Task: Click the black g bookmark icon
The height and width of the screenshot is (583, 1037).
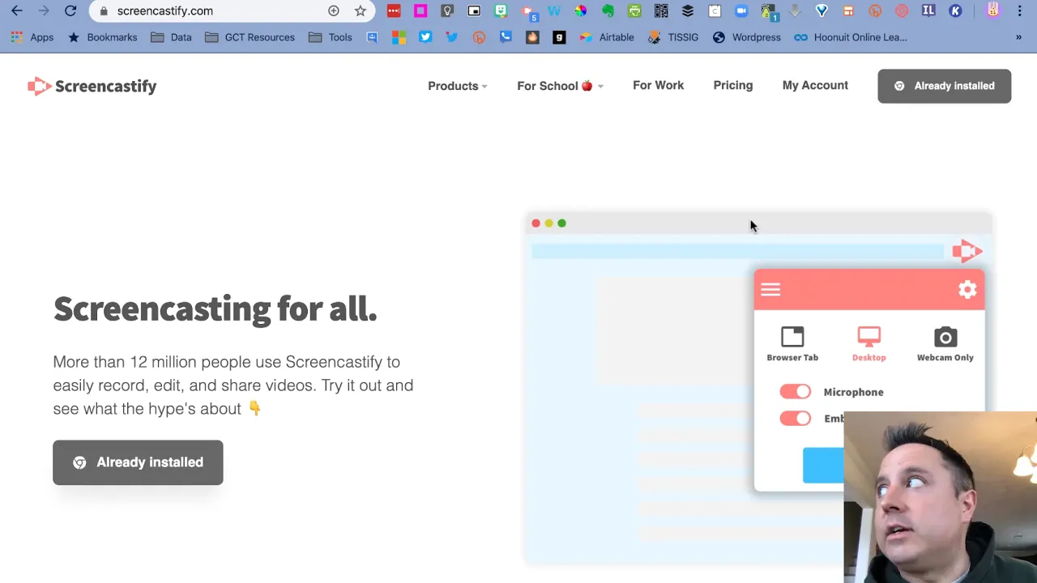Action: tap(559, 37)
